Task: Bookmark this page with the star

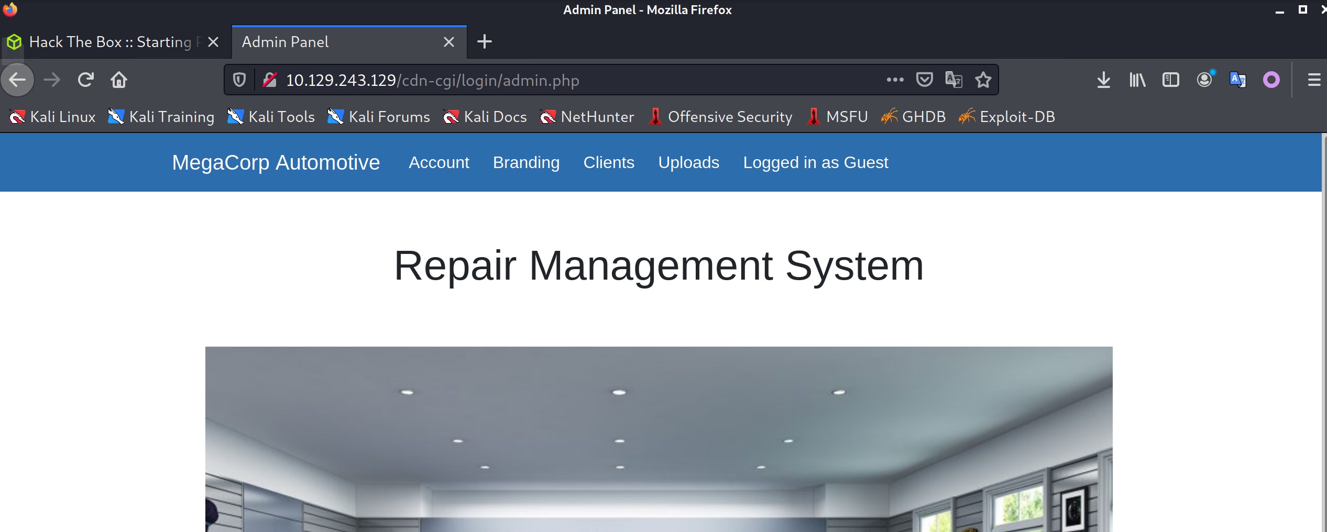Action: [983, 80]
